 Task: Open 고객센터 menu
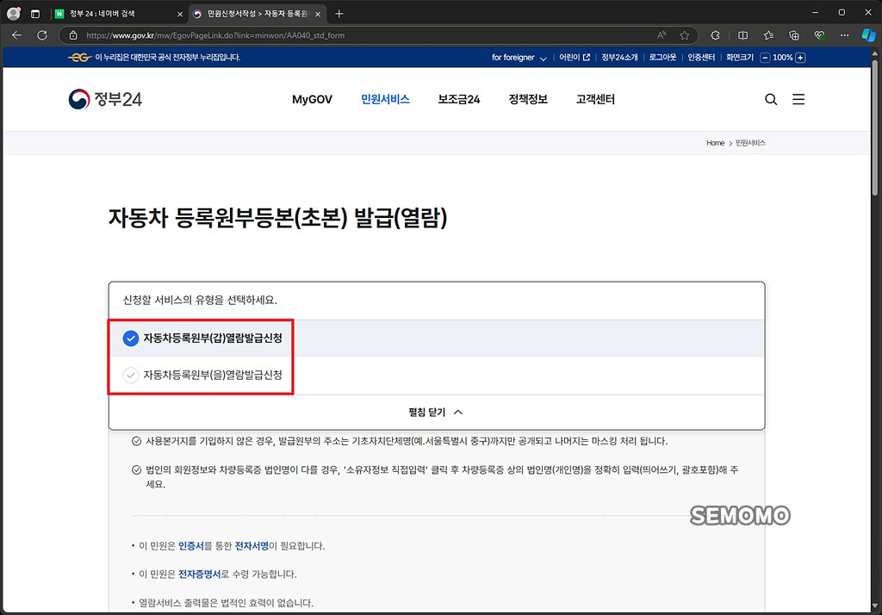(x=596, y=100)
